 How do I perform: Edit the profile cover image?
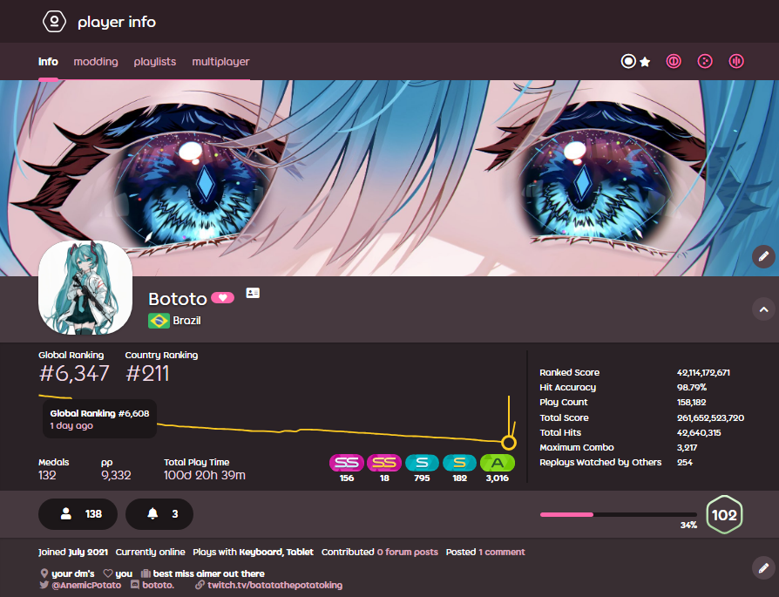763,256
